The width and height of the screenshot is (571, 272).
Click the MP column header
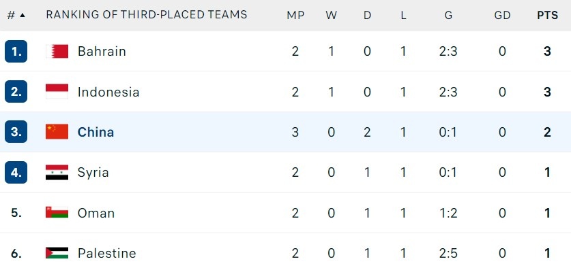tap(295, 15)
